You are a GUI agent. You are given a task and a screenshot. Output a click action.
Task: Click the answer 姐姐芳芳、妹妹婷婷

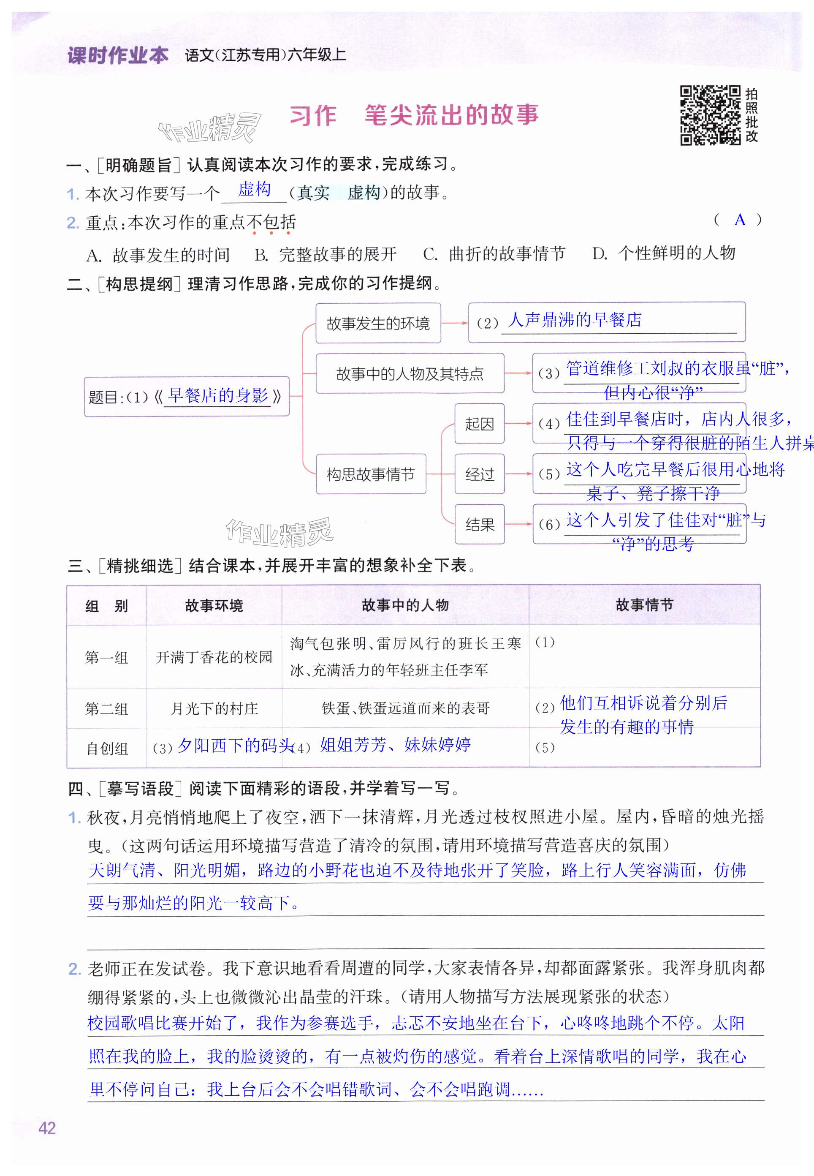395,745
